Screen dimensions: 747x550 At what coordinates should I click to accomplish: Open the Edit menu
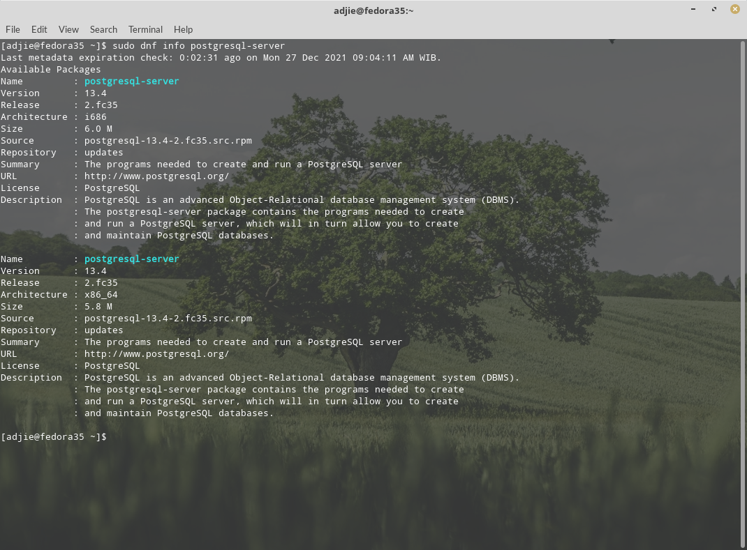coord(39,29)
